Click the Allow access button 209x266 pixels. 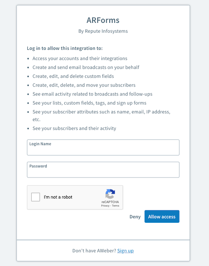(x=162, y=216)
